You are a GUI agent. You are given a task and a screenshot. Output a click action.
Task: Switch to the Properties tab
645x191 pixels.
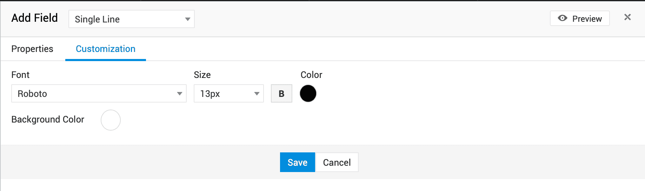coord(32,49)
